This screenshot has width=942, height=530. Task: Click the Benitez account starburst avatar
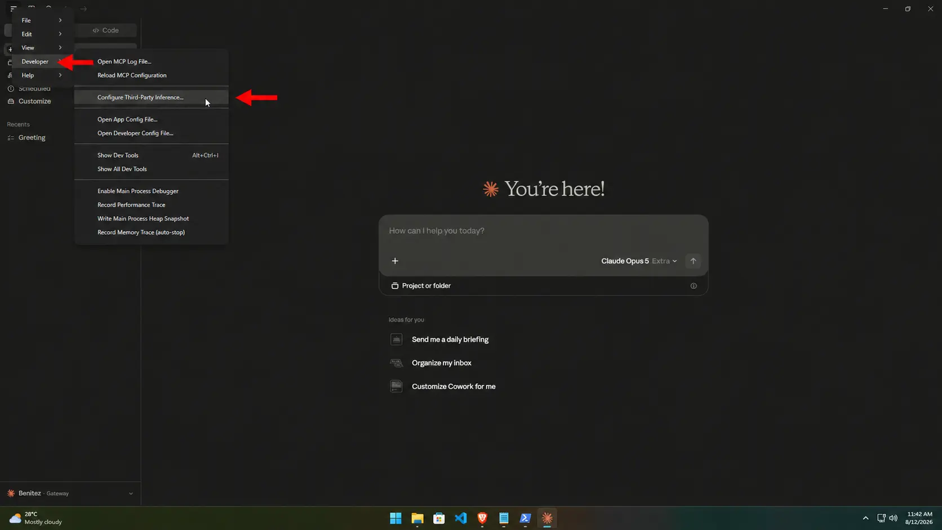11,493
